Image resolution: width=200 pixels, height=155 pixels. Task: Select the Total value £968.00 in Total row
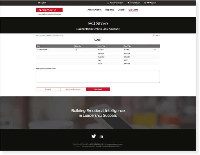(127, 64)
